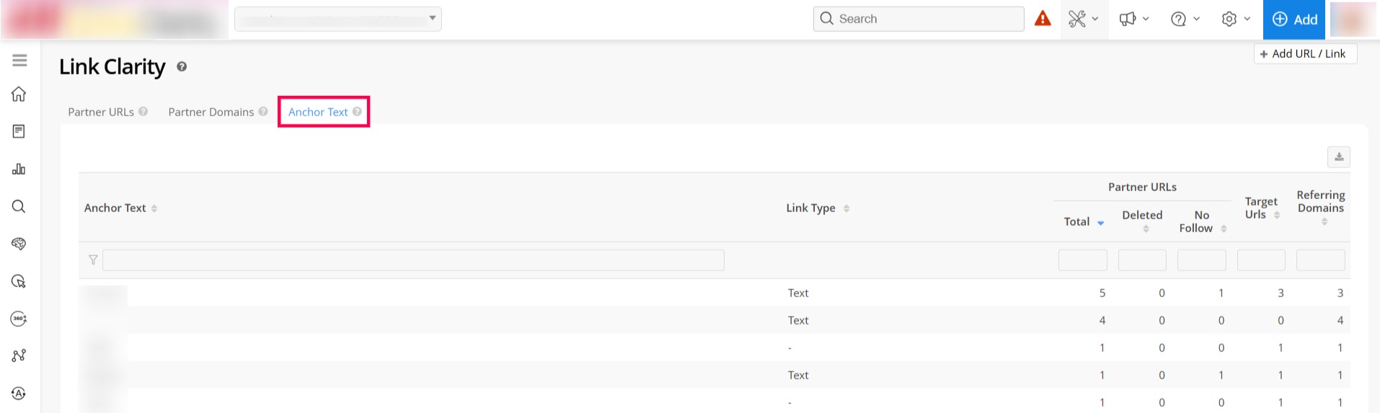Click the blue Add button

1295,19
